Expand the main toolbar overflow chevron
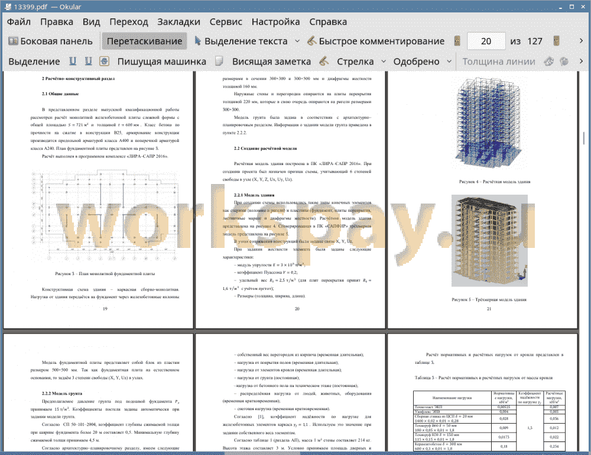 (581, 41)
